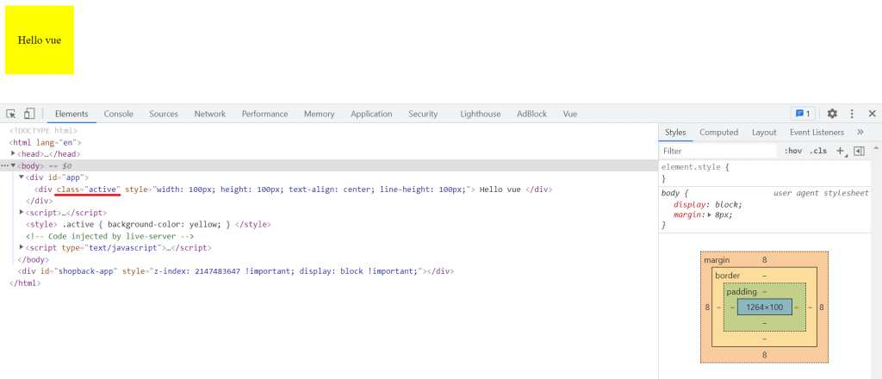Image resolution: width=882 pixels, height=379 pixels.
Task: Click the yellow Hello vue box on page
Action: (40, 40)
